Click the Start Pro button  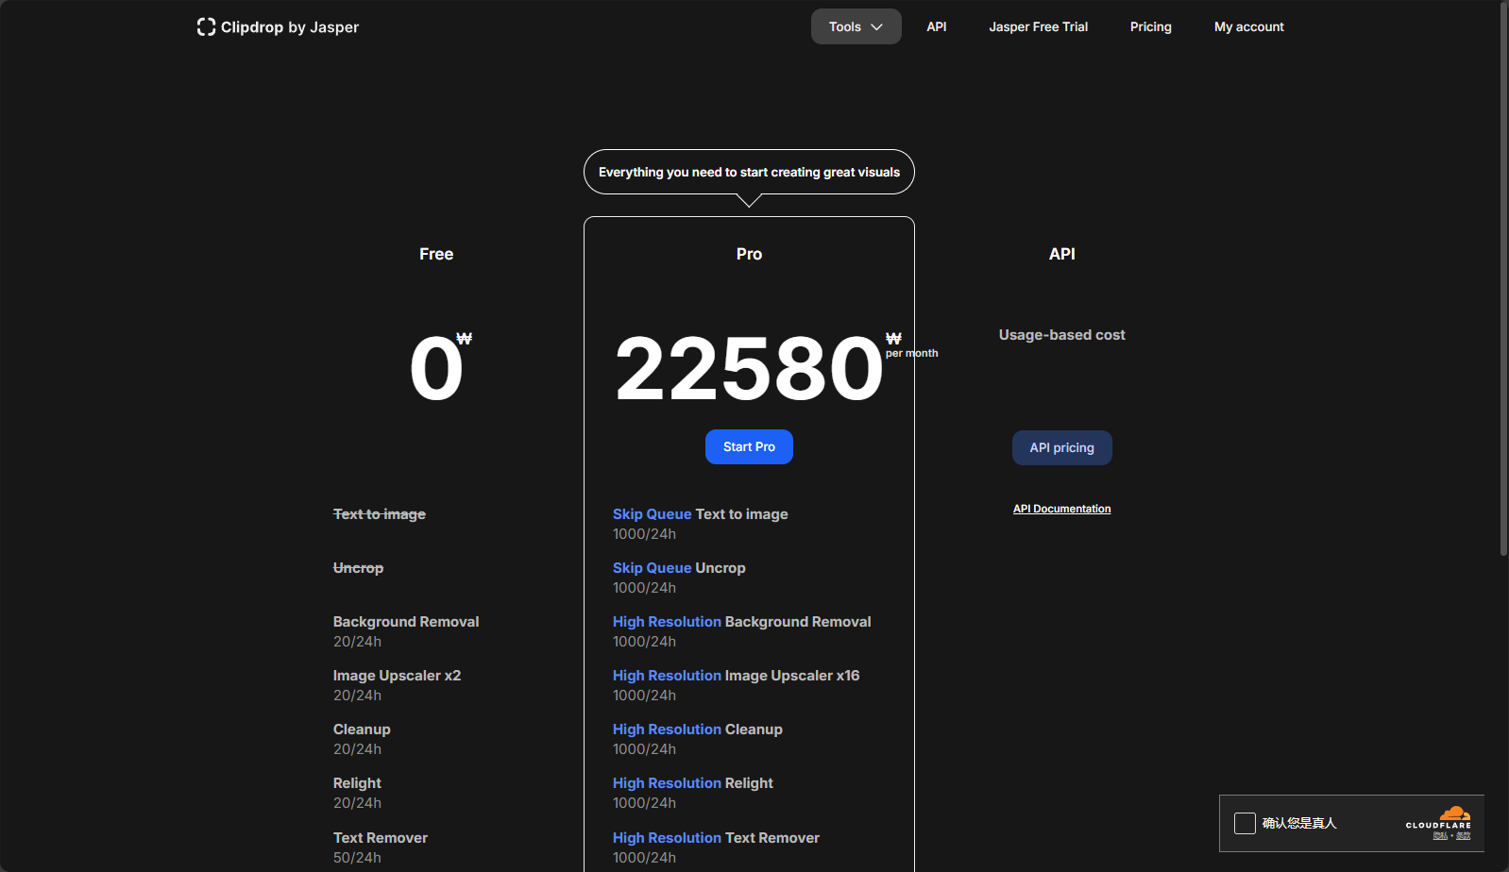[749, 447]
